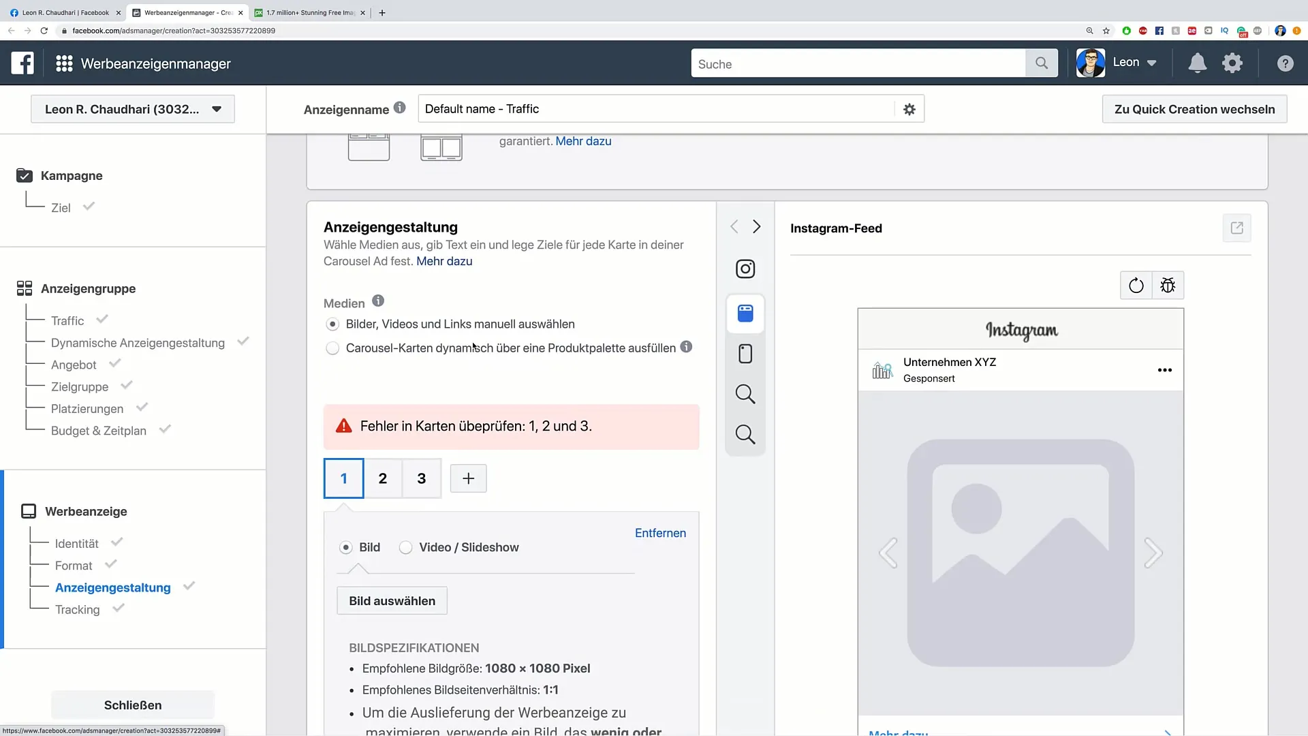Open the Werbeanzeige section
This screenshot has width=1308, height=736.
pyautogui.click(x=86, y=512)
